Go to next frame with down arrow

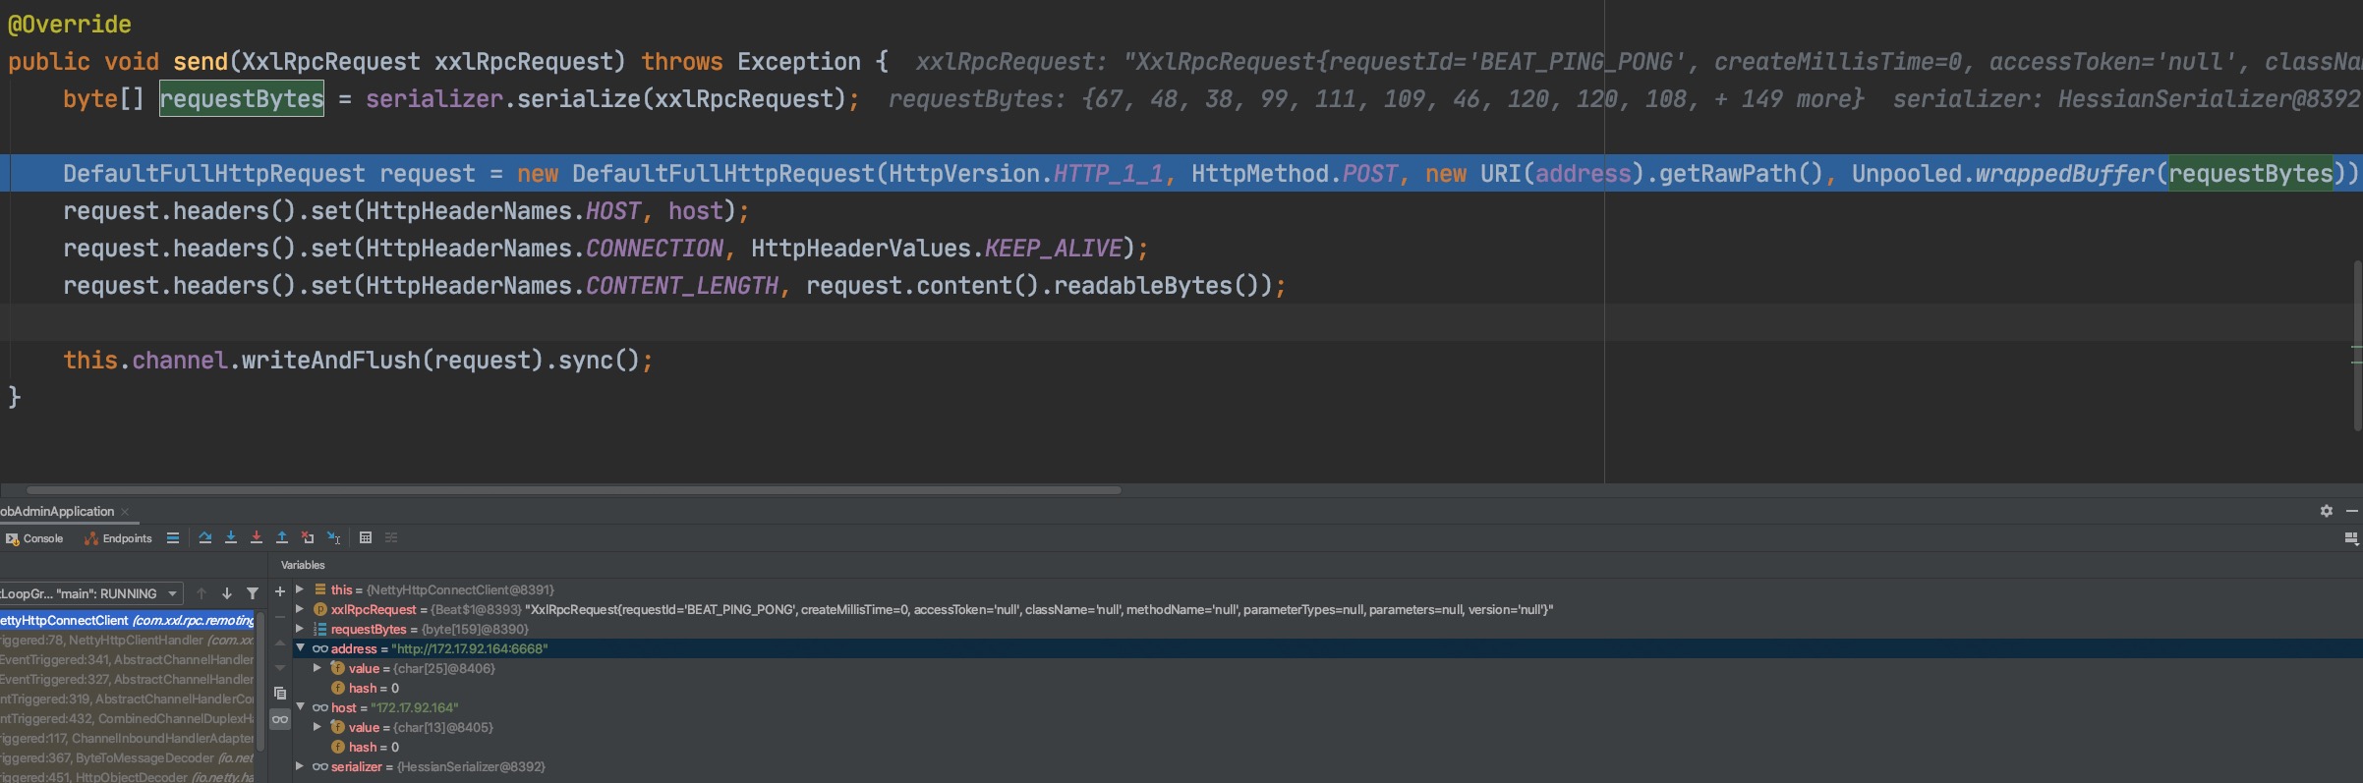(x=227, y=593)
